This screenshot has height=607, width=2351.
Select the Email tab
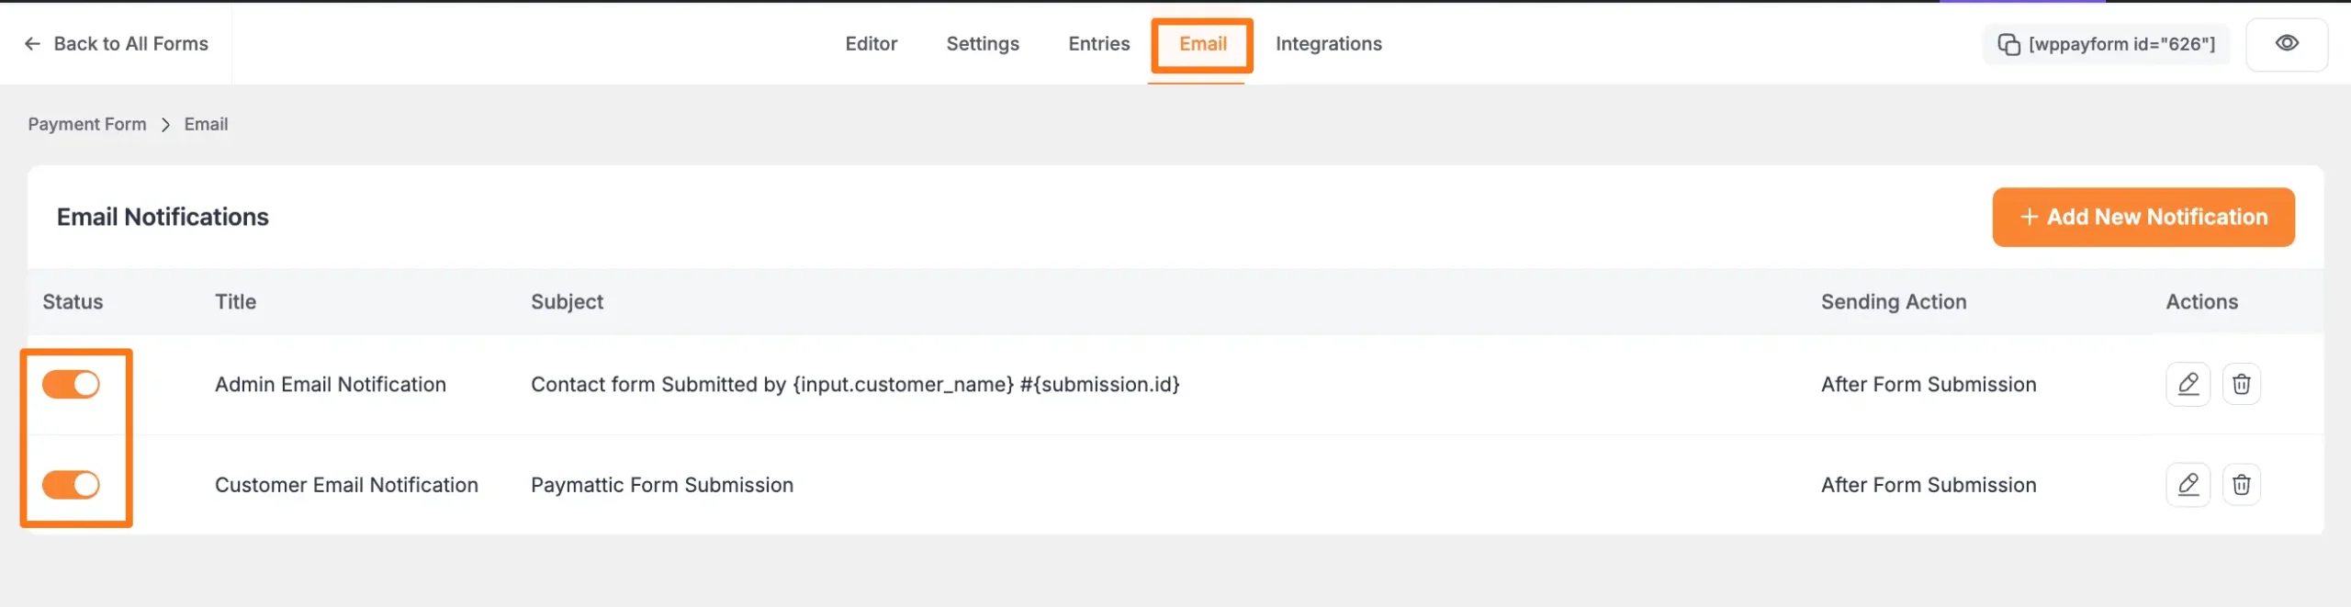point(1202,43)
